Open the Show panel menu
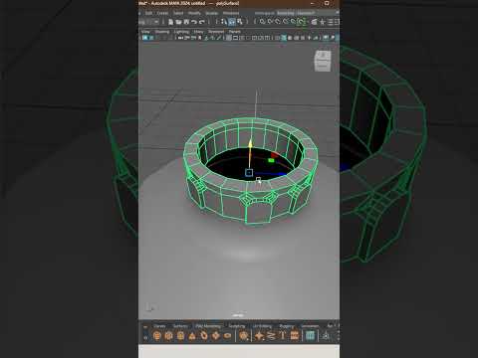Screen dimensions: 478x358 pyautogui.click(x=198, y=32)
